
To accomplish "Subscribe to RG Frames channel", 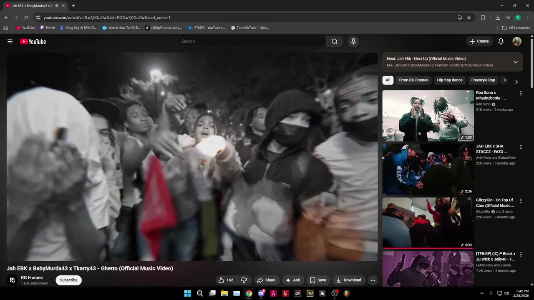I will pos(68,280).
